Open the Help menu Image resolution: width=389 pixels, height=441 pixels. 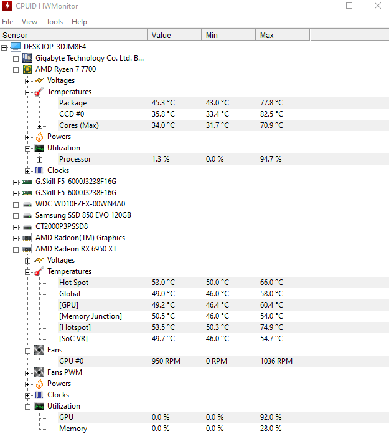pos(79,21)
